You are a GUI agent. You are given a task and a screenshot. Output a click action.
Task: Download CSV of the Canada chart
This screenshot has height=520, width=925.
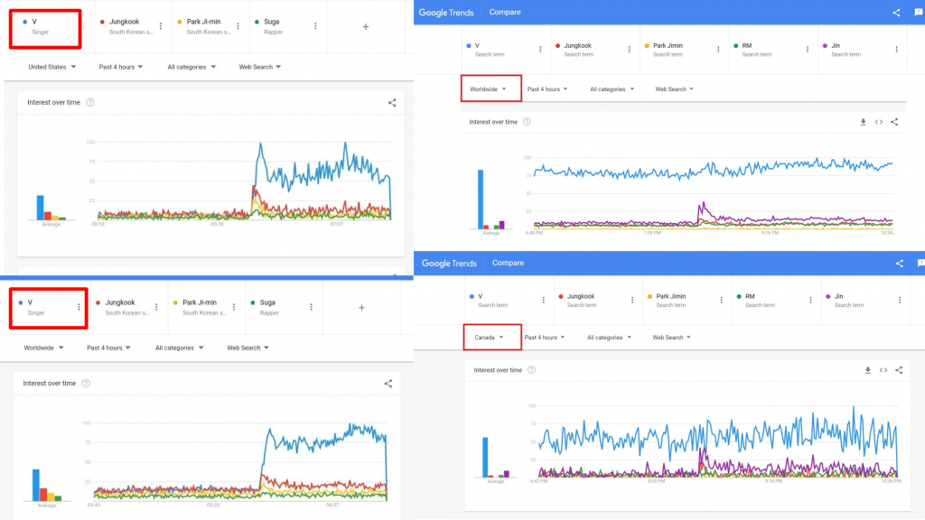(x=868, y=370)
